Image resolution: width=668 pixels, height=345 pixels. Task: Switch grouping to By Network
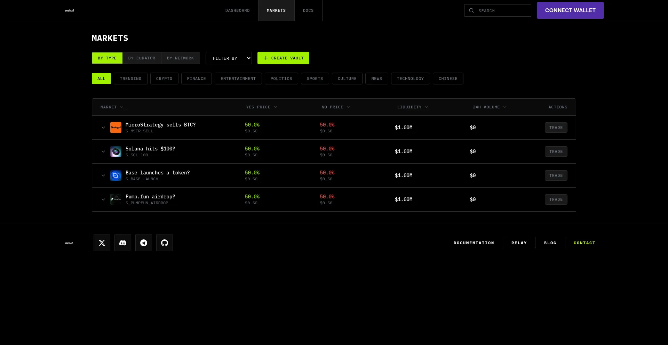click(180, 58)
